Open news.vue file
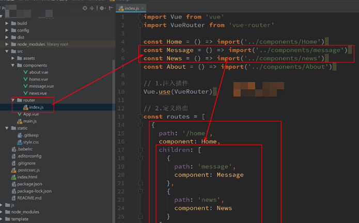The image size is (359, 223). click(38, 93)
